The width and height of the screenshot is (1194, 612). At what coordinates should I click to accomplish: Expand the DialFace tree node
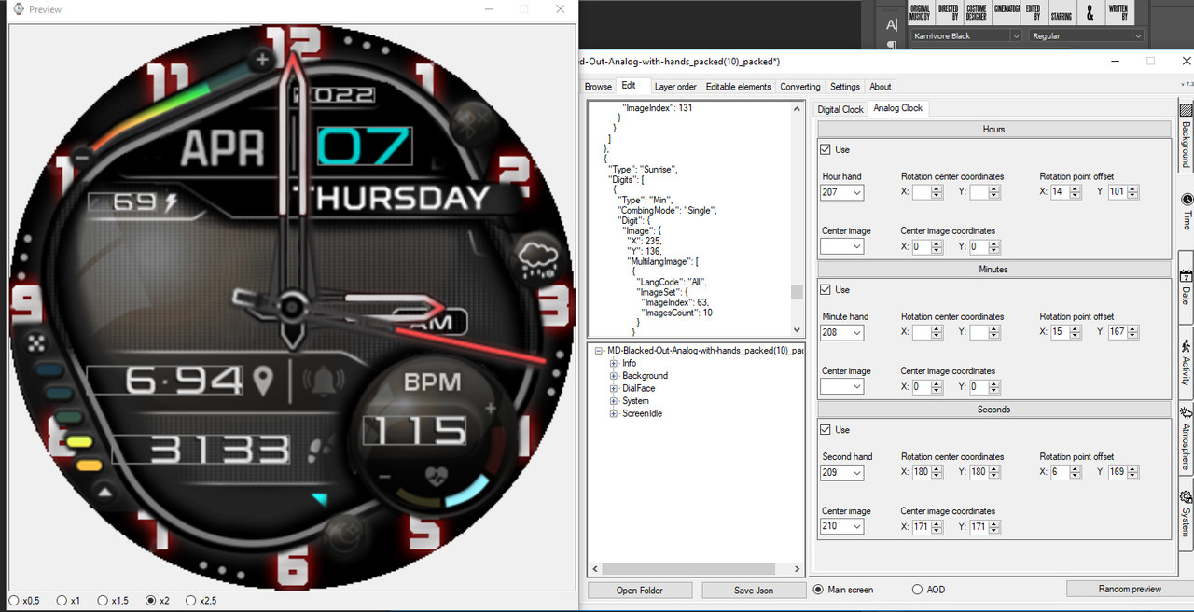(614, 388)
